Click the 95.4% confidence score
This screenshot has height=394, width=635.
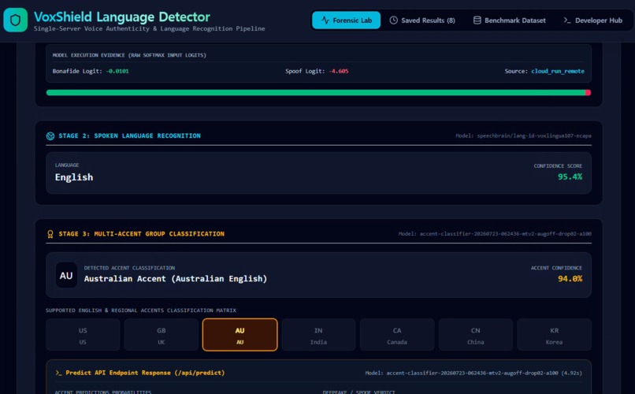pyautogui.click(x=570, y=177)
